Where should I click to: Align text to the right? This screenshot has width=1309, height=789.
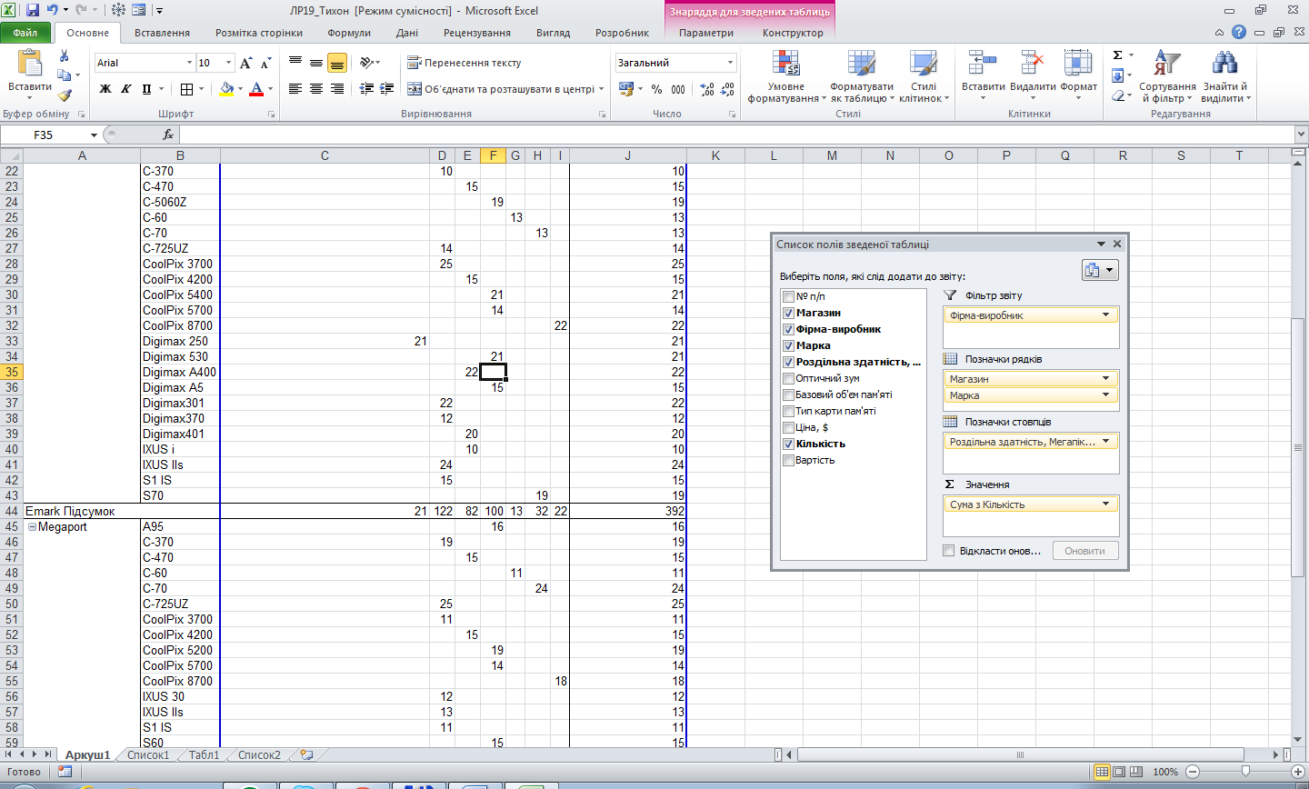pyautogui.click(x=336, y=89)
